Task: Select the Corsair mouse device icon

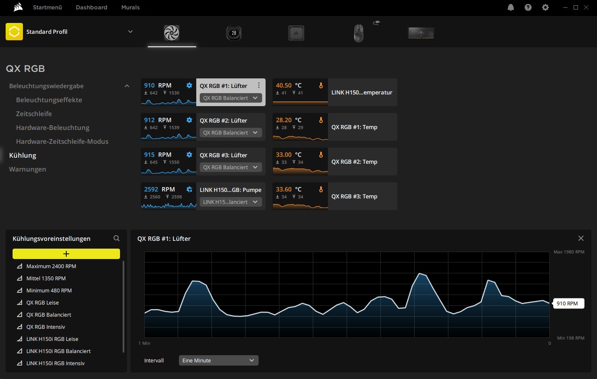Action: click(x=358, y=33)
